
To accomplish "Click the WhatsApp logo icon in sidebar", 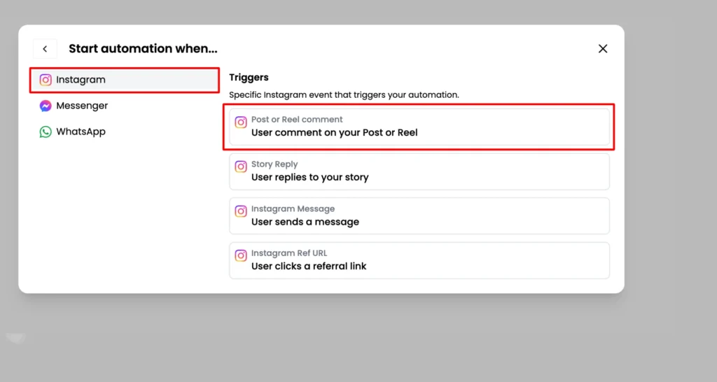I will click(46, 132).
